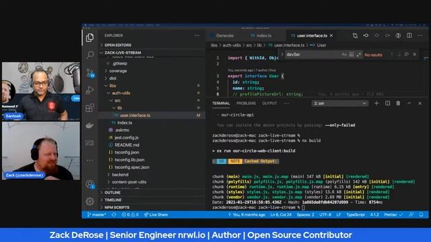
Task: Expand the NPM SCRIPTS section
Action: pos(117,208)
